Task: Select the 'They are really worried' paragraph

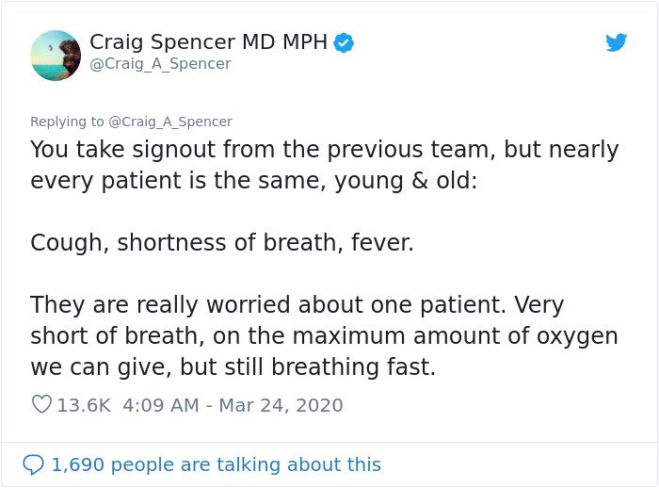Action: click(x=324, y=335)
